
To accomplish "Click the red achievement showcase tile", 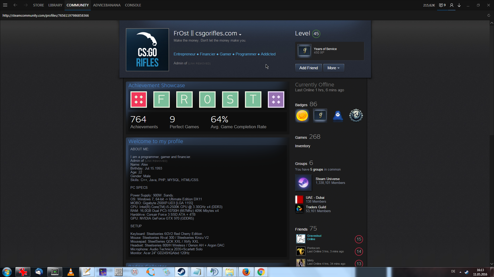I will click(139, 100).
